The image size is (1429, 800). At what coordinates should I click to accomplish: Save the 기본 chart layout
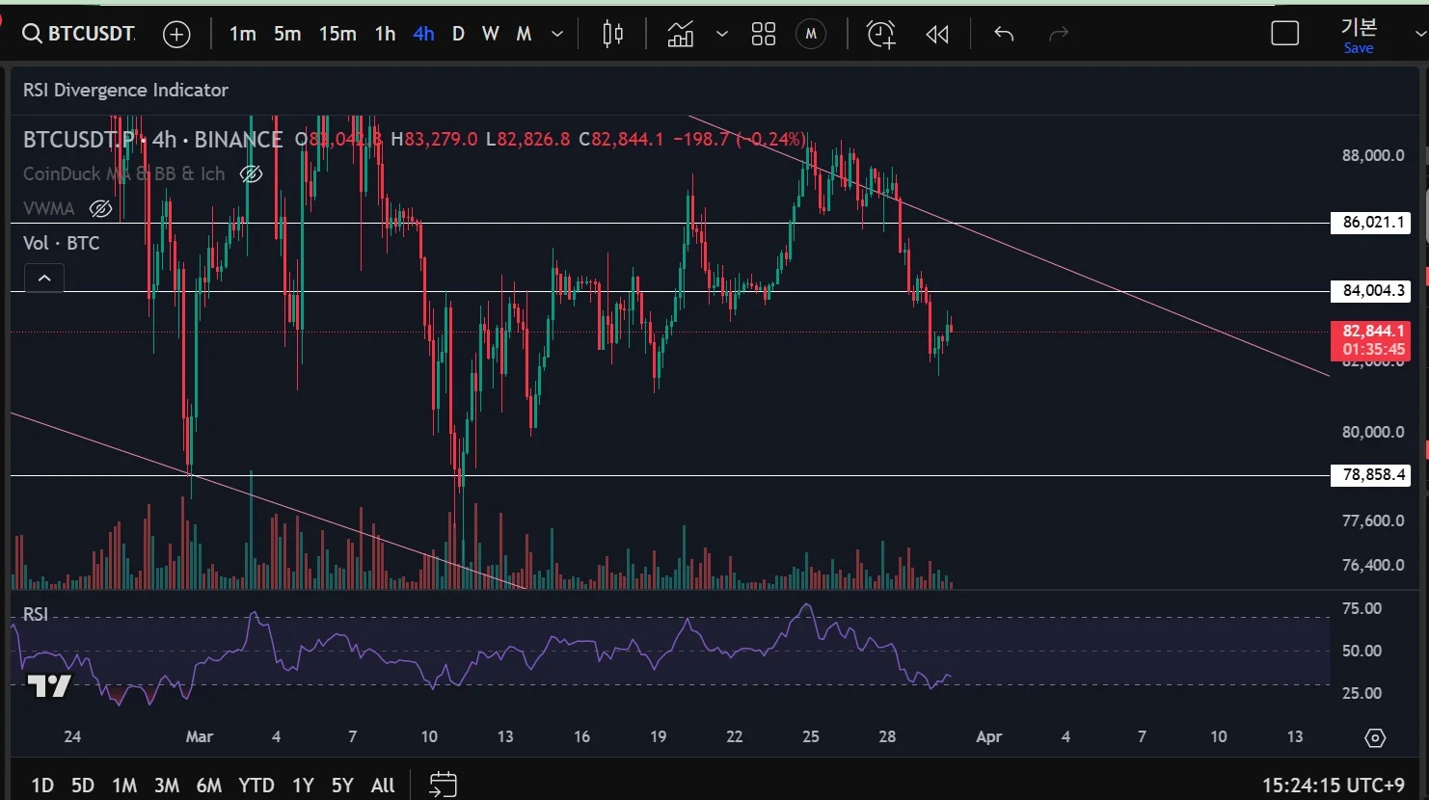tap(1359, 48)
